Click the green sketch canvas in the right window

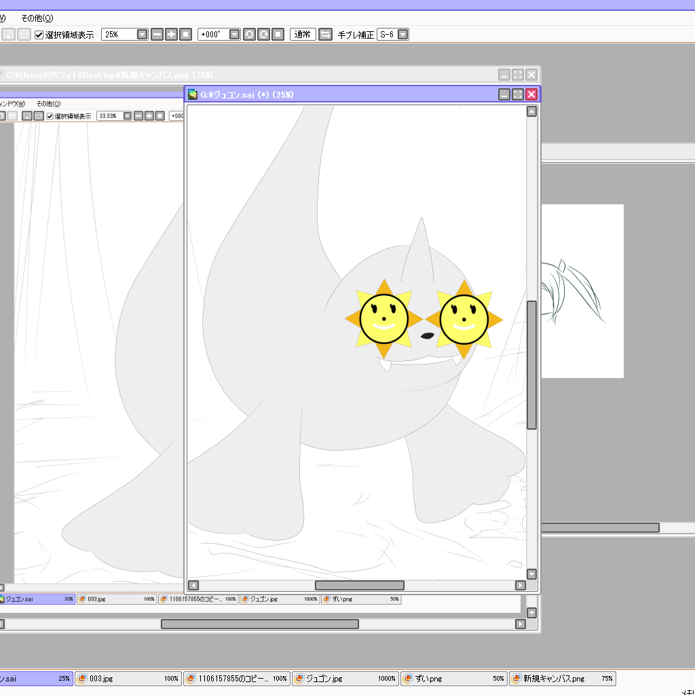(582, 291)
